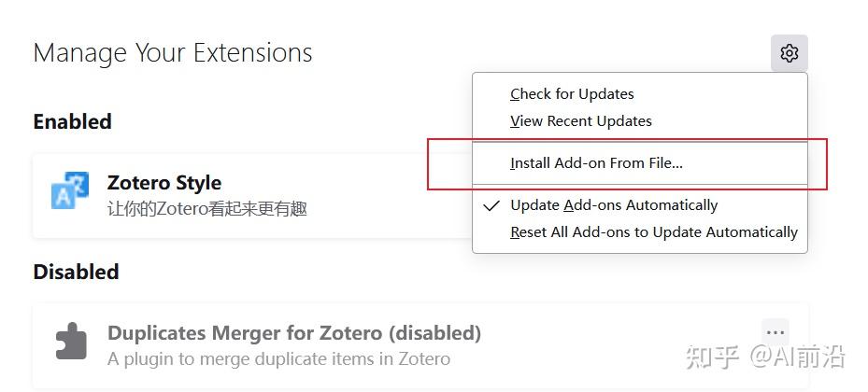This screenshot has width=868, height=392.
Task: Toggle Update Add-ons Automatically option
Action: [x=614, y=205]
